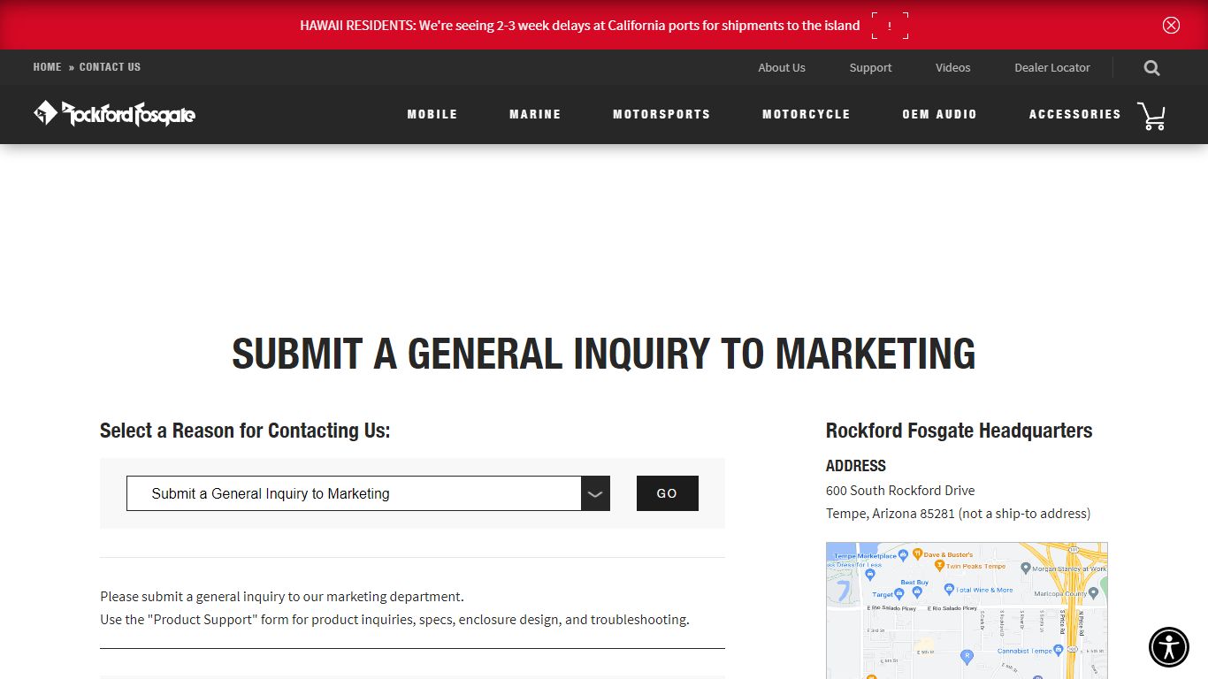The image size is (1208, 679).
Task: Click the GO button
Action: pyautogui.click(x=668, y=493)
